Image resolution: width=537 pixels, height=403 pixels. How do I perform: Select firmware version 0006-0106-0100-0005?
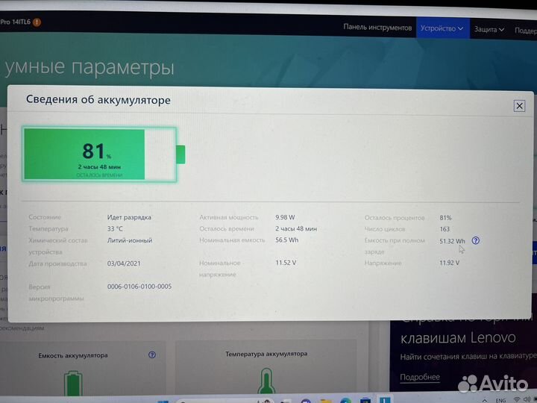139,287
